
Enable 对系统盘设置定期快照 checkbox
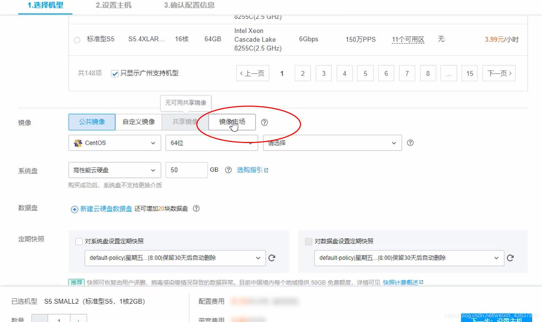(79, 241)
